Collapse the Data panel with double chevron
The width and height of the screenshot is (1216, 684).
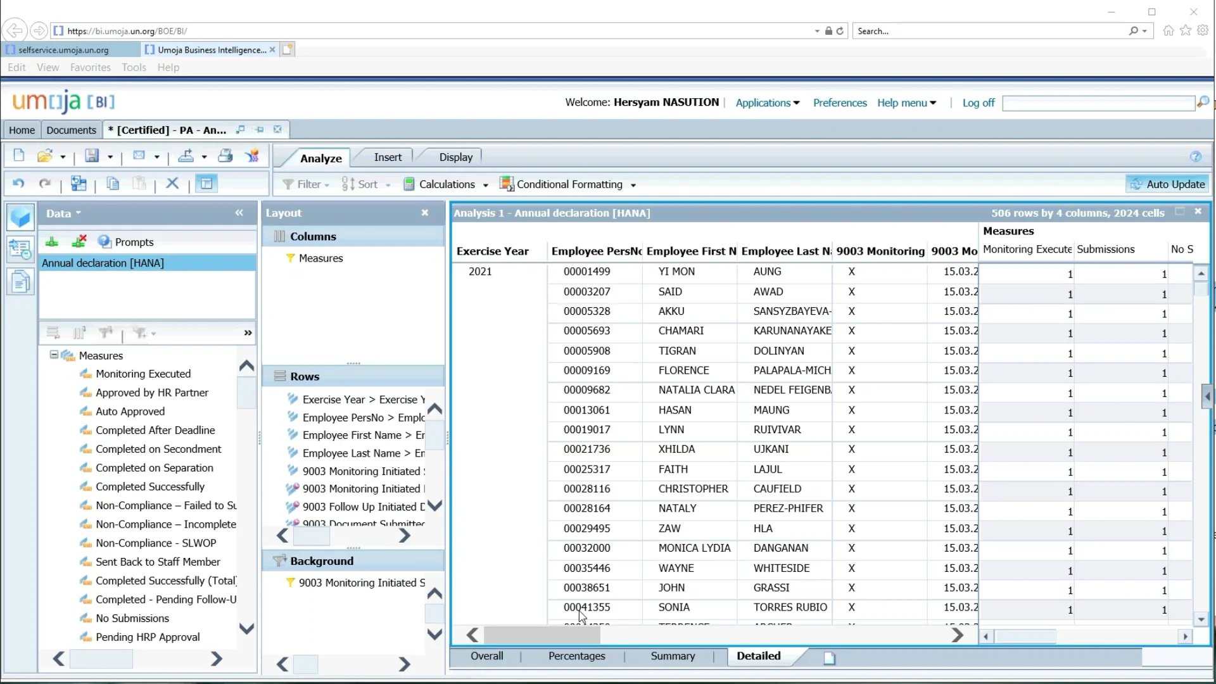(x=239, y=213)
